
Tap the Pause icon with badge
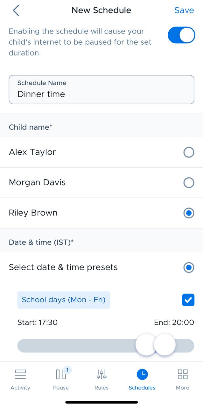[61, 374]
